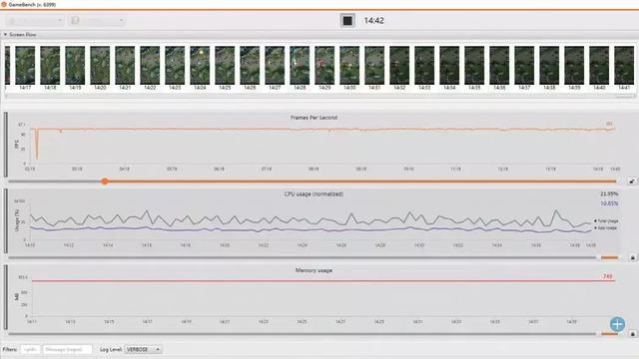
Task: Select the 14:27 screen flow thumbnail
Action: coord(275,65)
